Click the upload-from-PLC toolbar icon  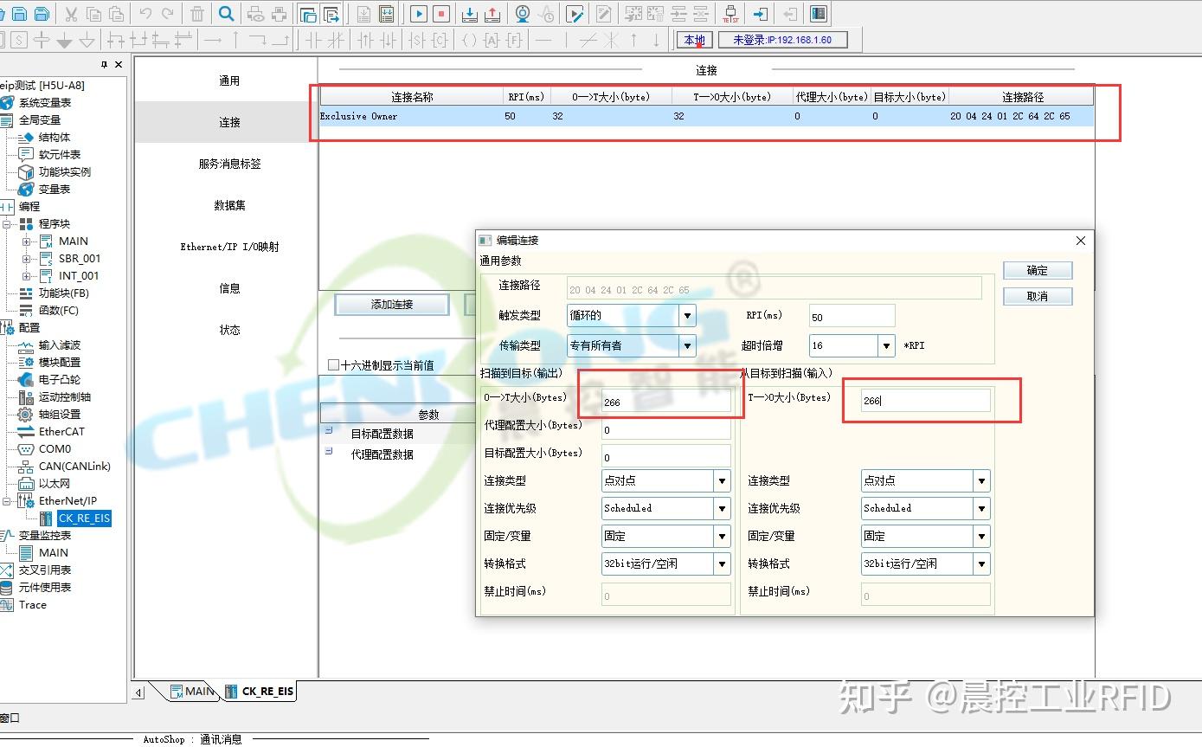pyautogui.click(x=492, y=14)
